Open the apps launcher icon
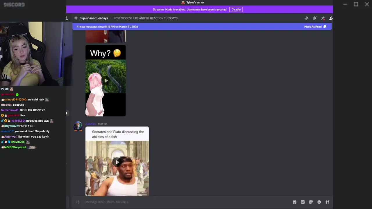This screenshot has width=372, height=209. tap(327, 202)
